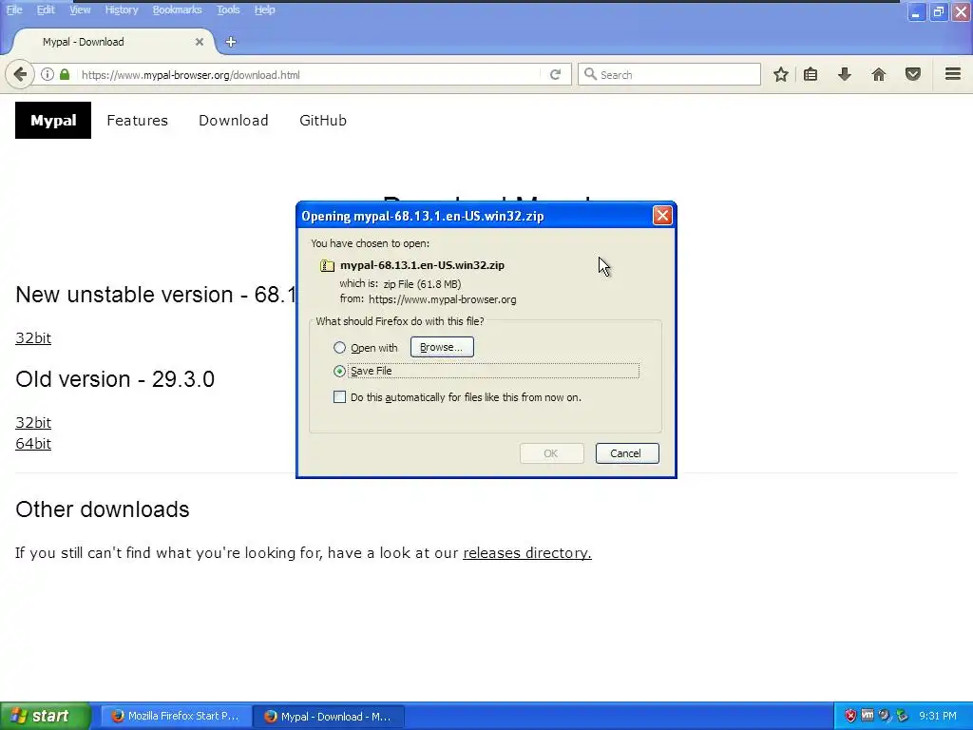Open the View menu
973x730 pixels.
pos(80,10)
